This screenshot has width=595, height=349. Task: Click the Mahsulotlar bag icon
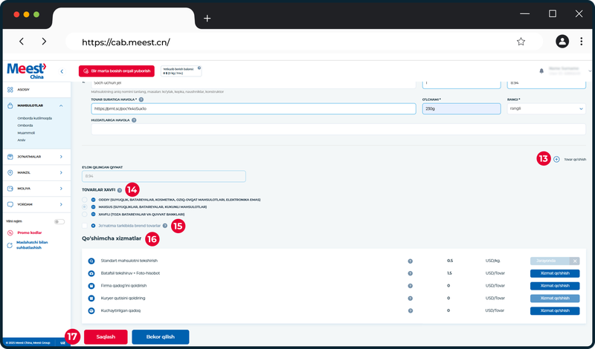pyautogui.click(x=10, y=105)
